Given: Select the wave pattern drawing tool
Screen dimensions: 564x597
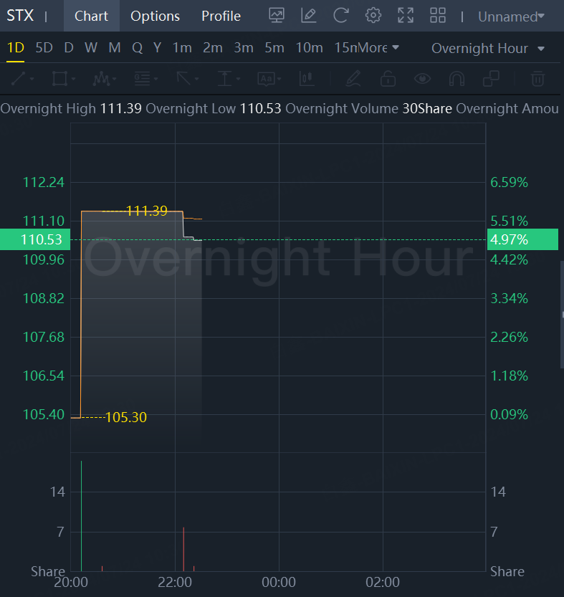Looking at the screenshot, I should tap(101, 79).
